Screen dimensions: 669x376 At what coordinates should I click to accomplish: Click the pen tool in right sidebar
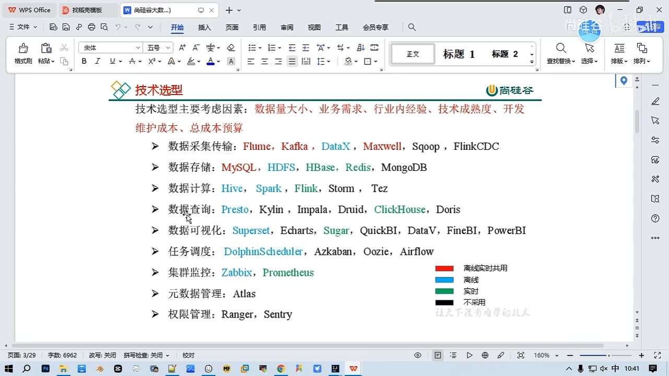tap(655, 101)
